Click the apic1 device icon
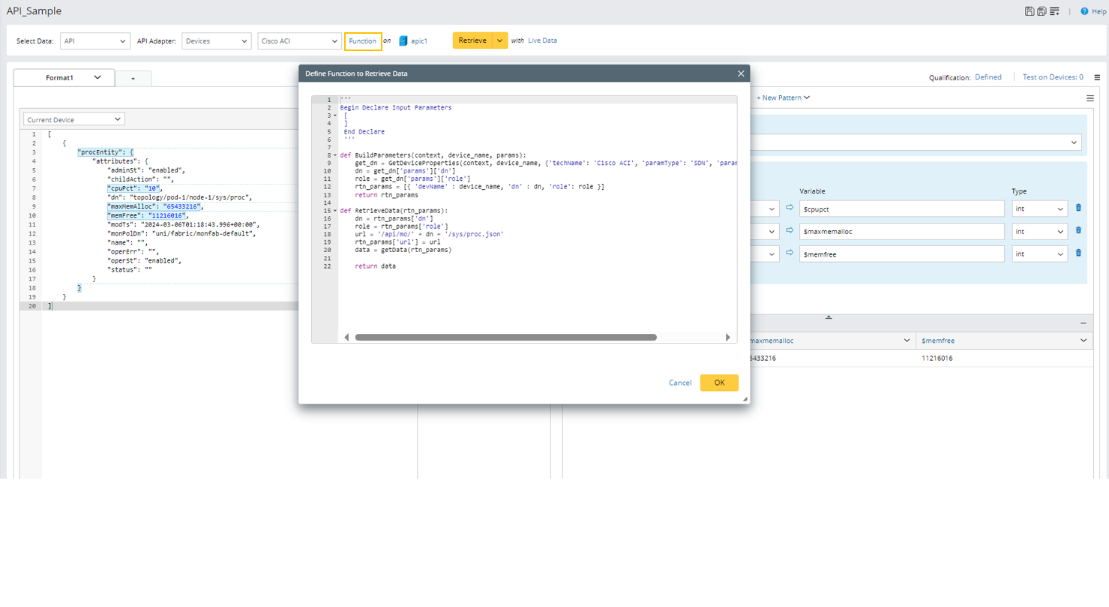Viewport: 1109px width, 607px height. pos(403,41)
